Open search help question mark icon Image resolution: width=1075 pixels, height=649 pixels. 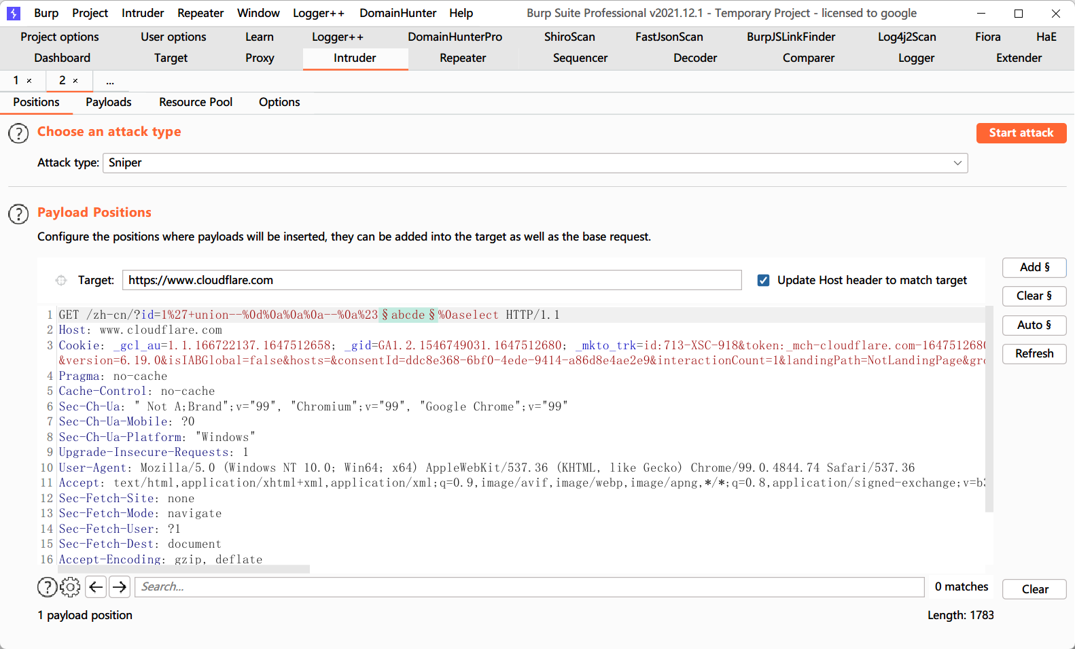47,586
